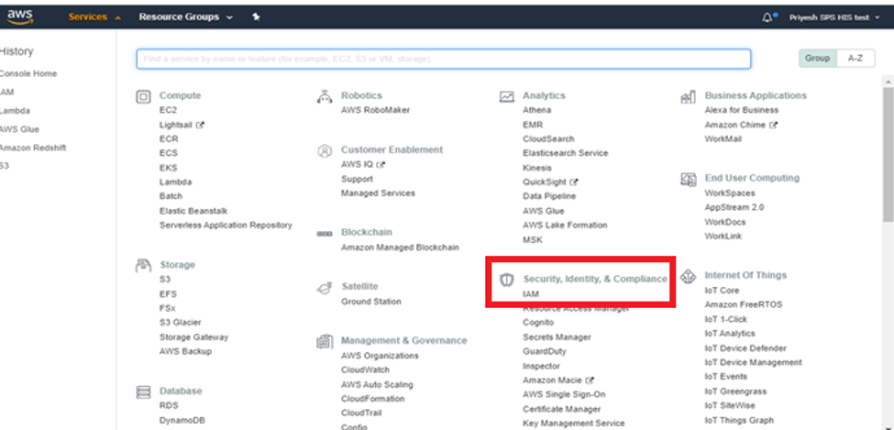Click the Database category icon
This screenshot has height=430, width=894.
[143, 391]
